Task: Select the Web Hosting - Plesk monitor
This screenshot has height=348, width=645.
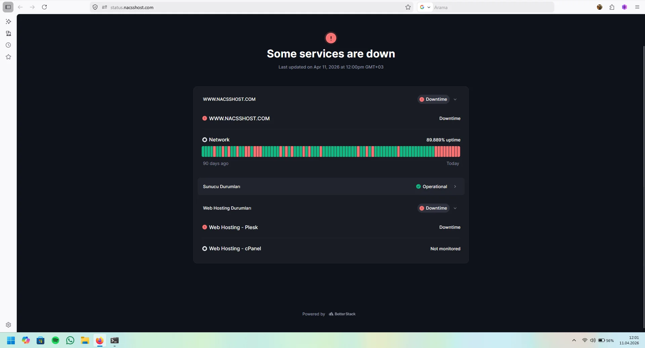Action: tap(233, 227)
